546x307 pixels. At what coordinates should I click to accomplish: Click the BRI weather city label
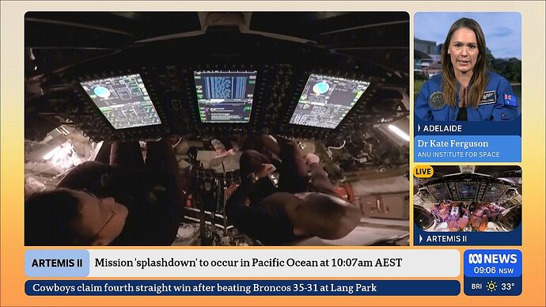476,286
